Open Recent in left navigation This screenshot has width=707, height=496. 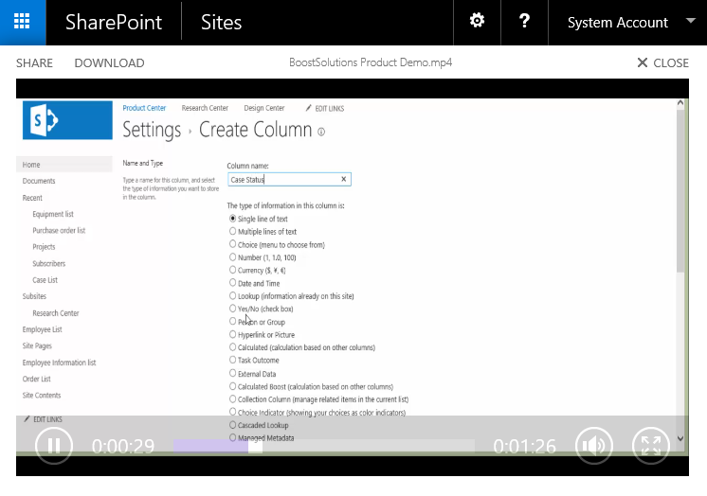[x=32, y=198]
